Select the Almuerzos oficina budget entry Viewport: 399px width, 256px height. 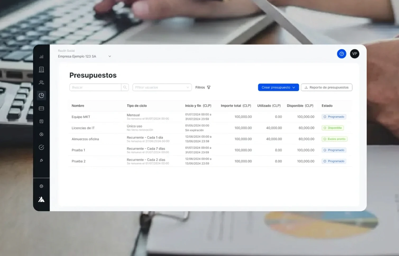click(85, 139)
